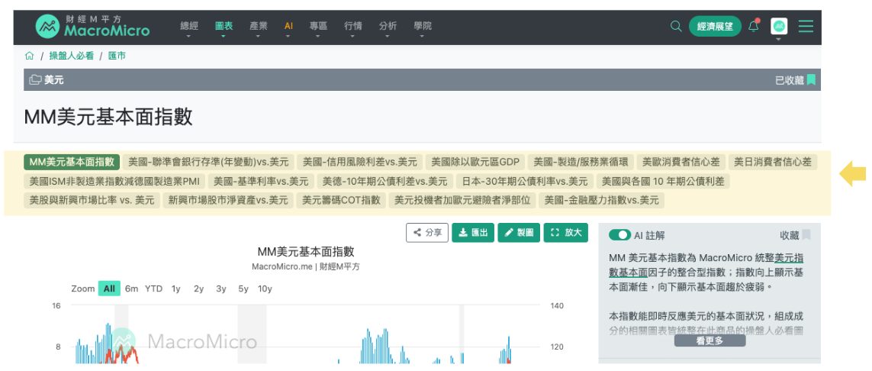Select 美國ISM非製造業指數減德國製造業PMI tab

(114, 181)
